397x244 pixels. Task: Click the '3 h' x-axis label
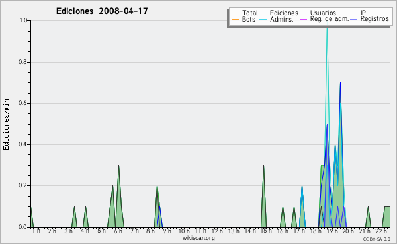coord(68,231)
